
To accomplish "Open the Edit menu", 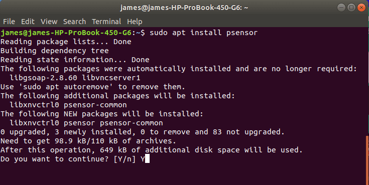I will tap(28, 22).
